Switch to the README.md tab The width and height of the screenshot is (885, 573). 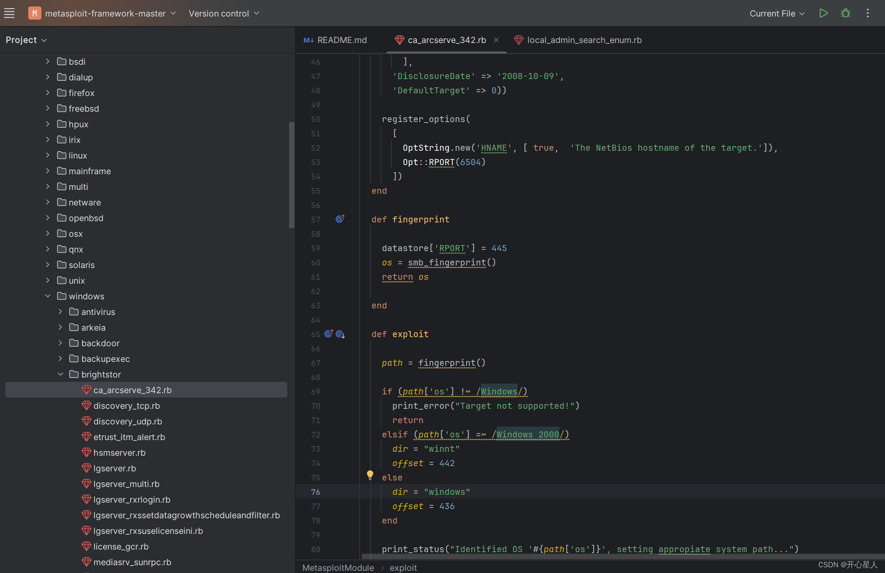(x=335, y=40)
